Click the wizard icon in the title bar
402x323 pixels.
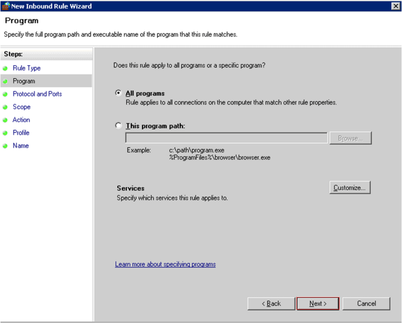(6, 6)
